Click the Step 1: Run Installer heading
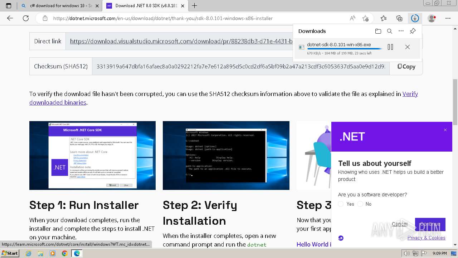458x258 pixels. [x=84, y=205]
